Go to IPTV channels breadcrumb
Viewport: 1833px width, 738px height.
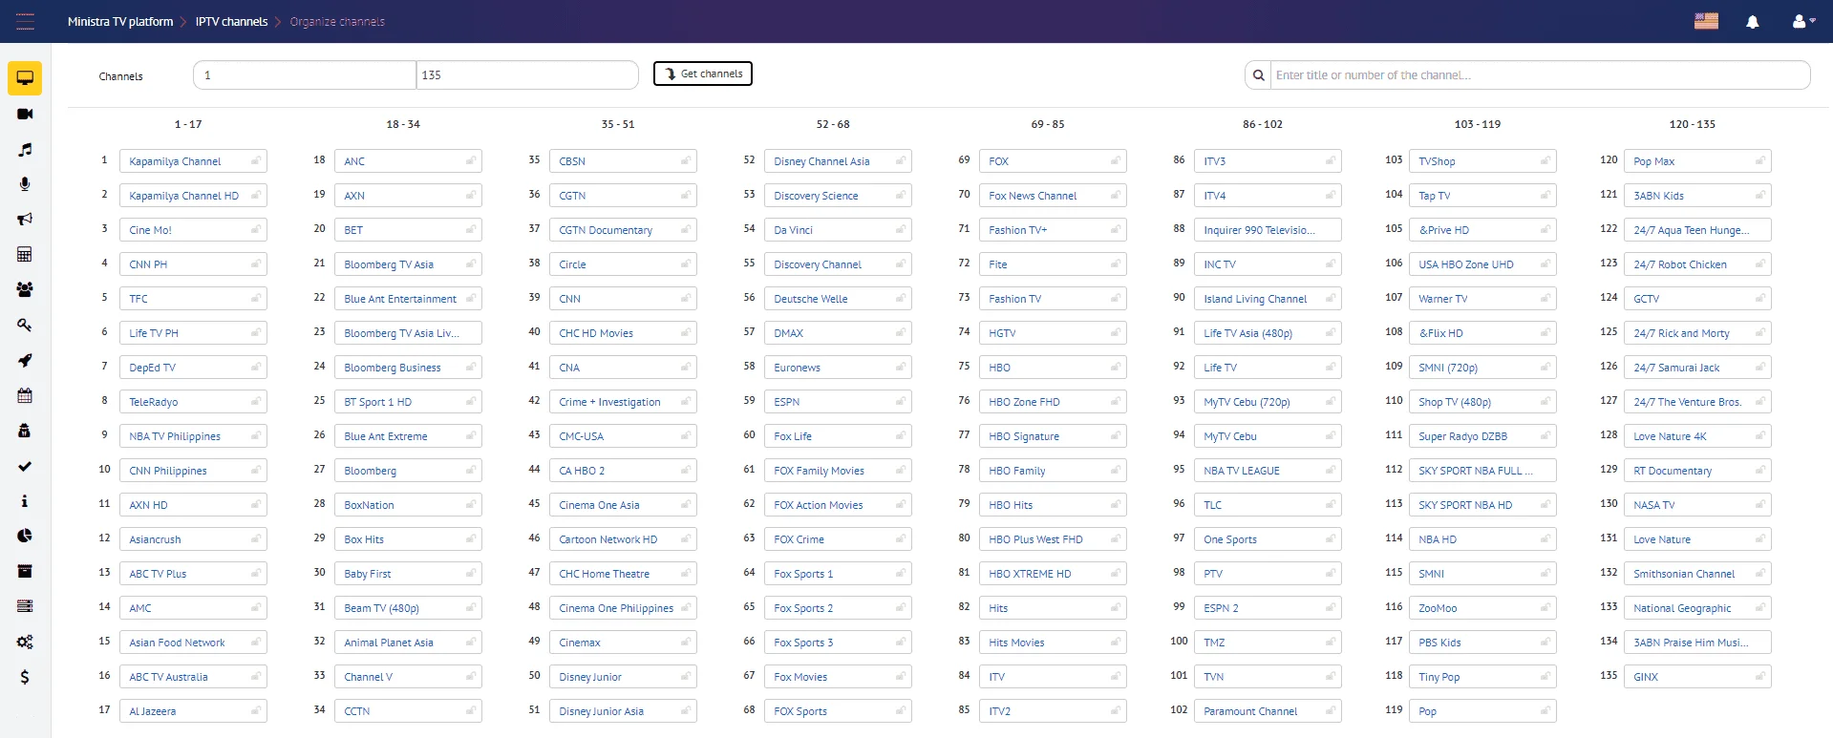point(231,21)
